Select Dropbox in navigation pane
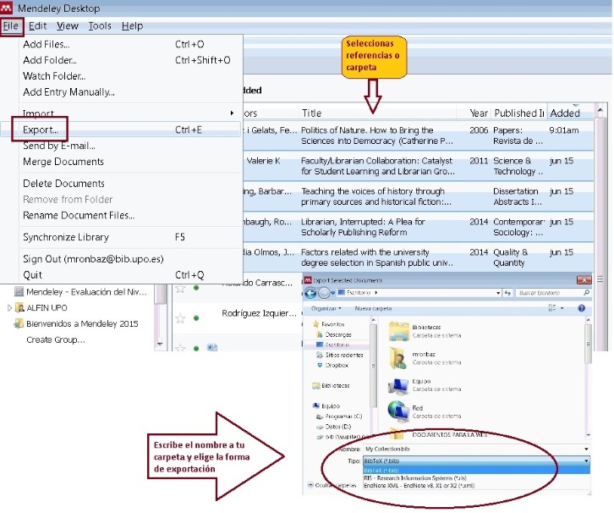This screenshot has height=513, width=614. 332,365
